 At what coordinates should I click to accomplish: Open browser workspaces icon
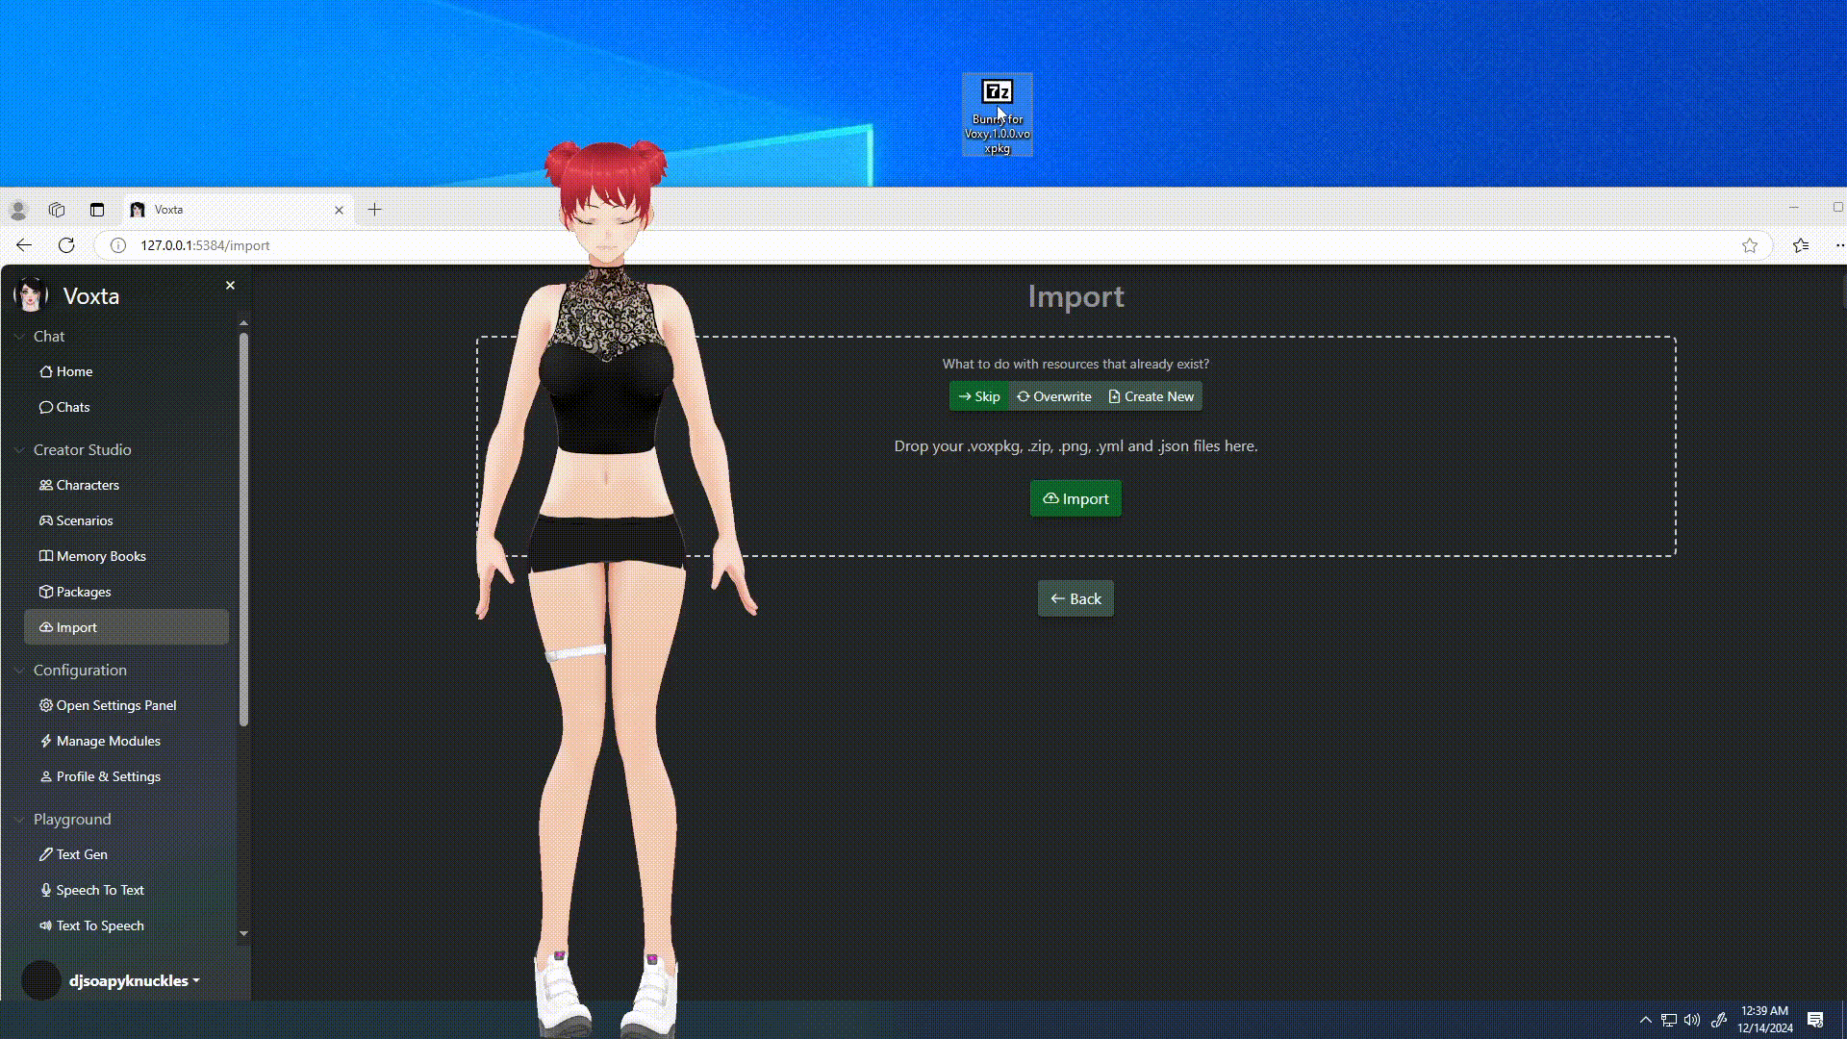point(57,210)
